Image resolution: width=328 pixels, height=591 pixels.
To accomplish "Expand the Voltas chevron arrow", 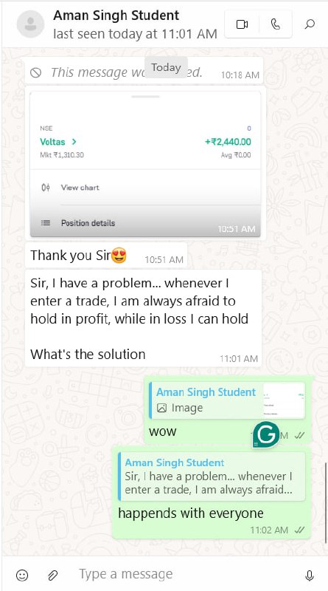I will click(x=74, y=142).
